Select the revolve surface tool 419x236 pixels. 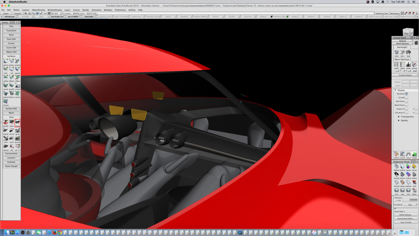[17, 62]
